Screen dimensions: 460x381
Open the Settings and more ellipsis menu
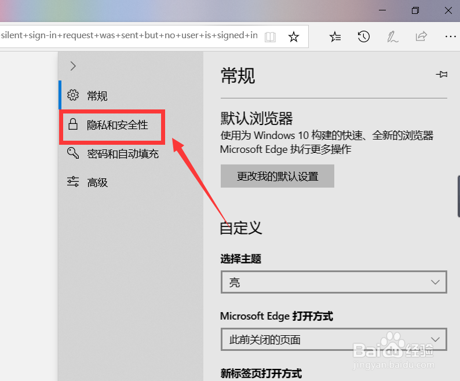pos(450,36)
